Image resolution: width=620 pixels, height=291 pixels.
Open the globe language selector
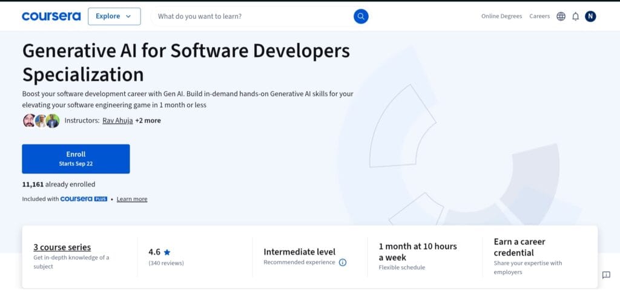pos(561,16)
